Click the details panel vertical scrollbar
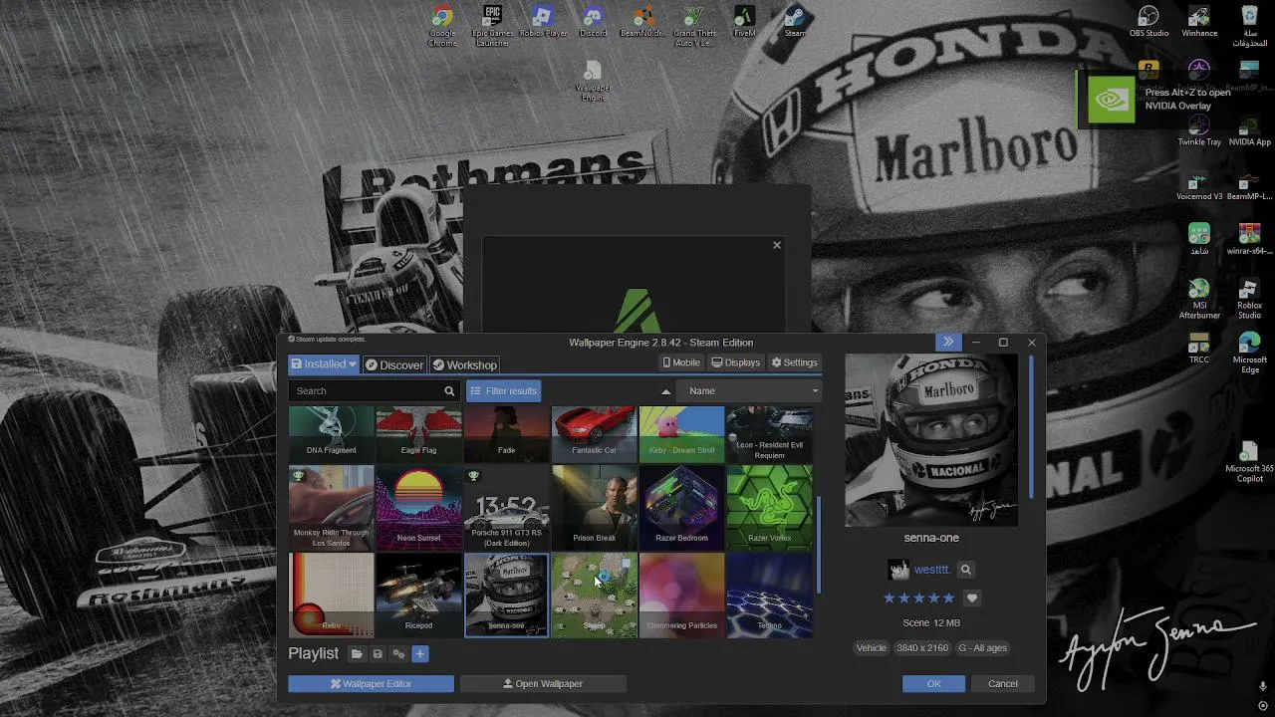 pos(1031,428)
